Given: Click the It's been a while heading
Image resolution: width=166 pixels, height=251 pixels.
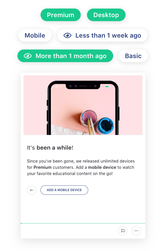Looking at the screenshot, I should [x=50, y=148].
